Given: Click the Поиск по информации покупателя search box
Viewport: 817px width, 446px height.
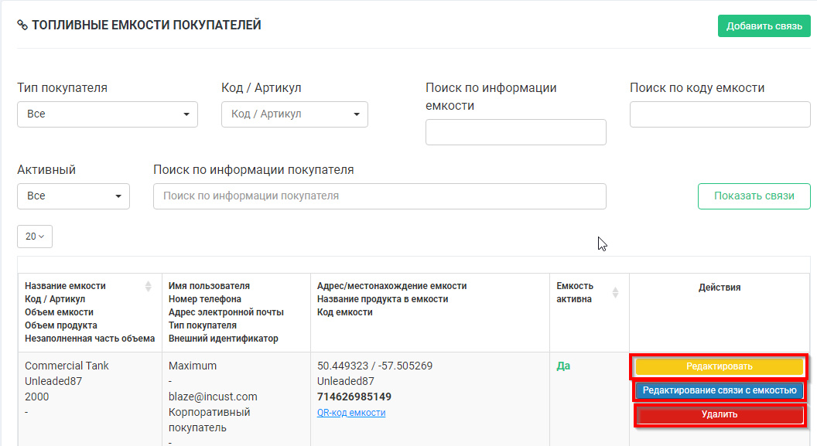Looking at the screenshot, I should point(380,196).
